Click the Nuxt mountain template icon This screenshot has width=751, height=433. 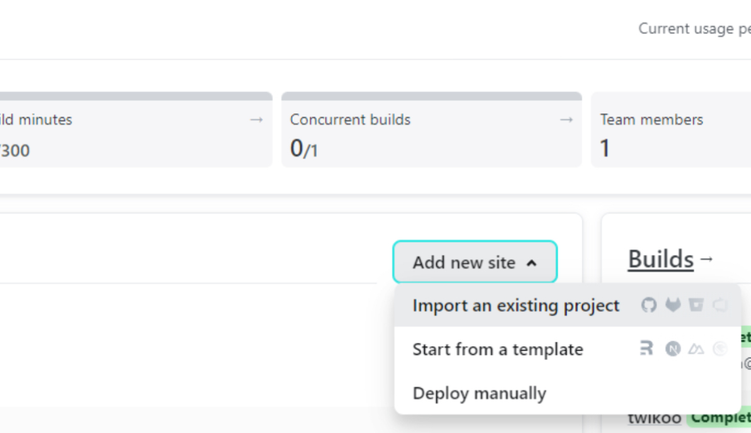click(x=696, y=349)
